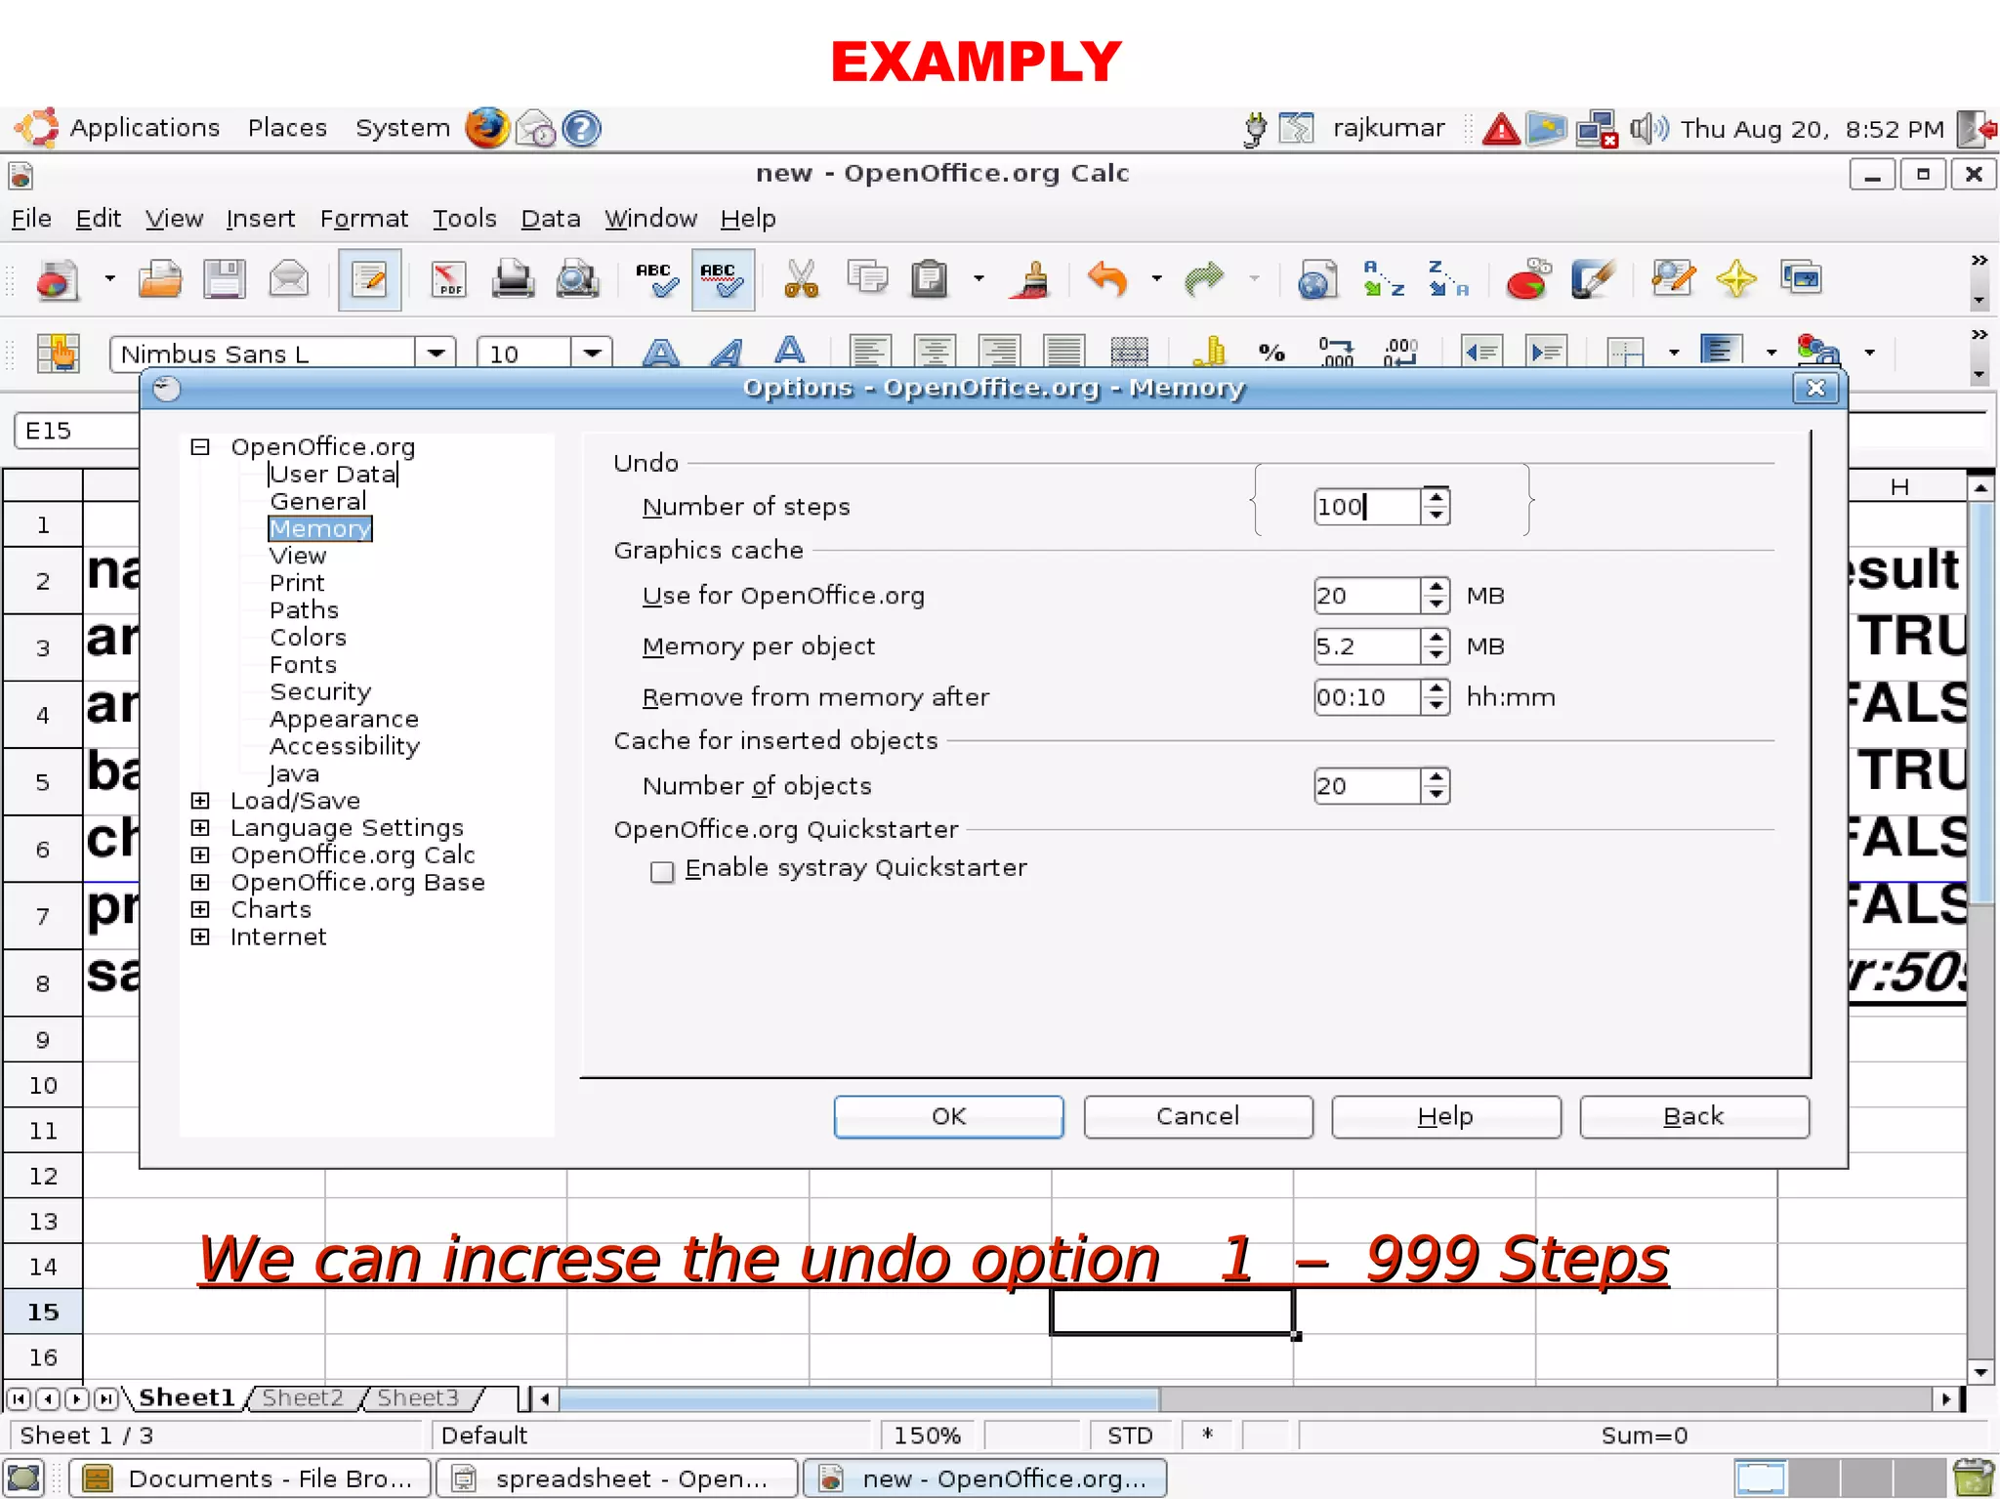The image size is (2000, 1499).
Task: Open the Applications panel menu
Action: click(145, 128)
